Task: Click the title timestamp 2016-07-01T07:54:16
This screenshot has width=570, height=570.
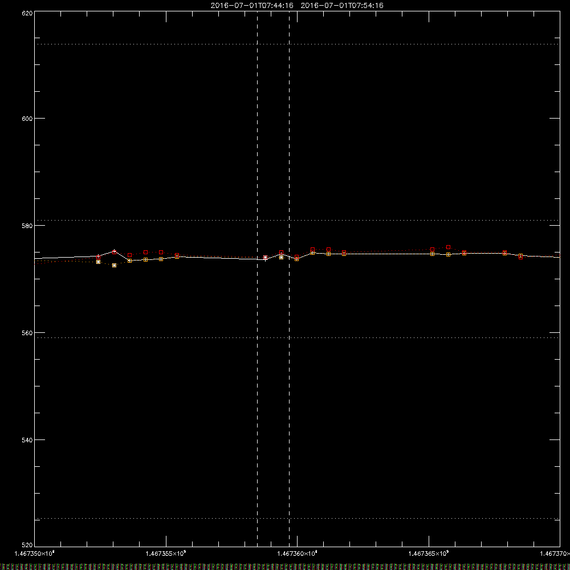Action: [x=342, y=6]
